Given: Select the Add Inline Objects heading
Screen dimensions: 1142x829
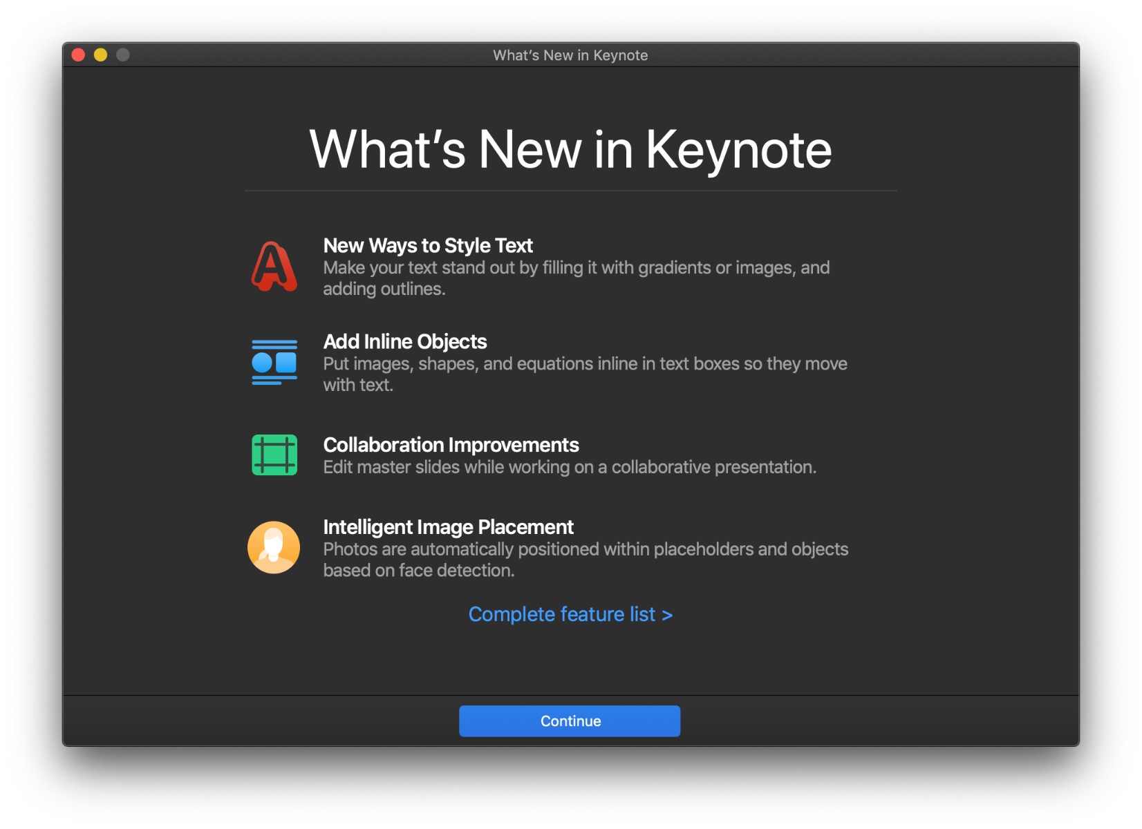Looking at the screenshot, I should click(405, 341).
